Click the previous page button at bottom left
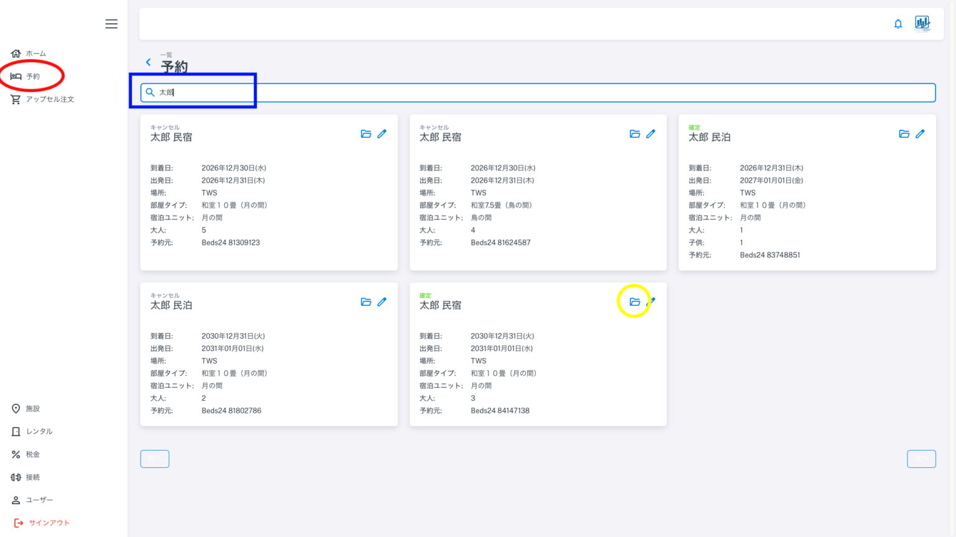 [155, 459]
